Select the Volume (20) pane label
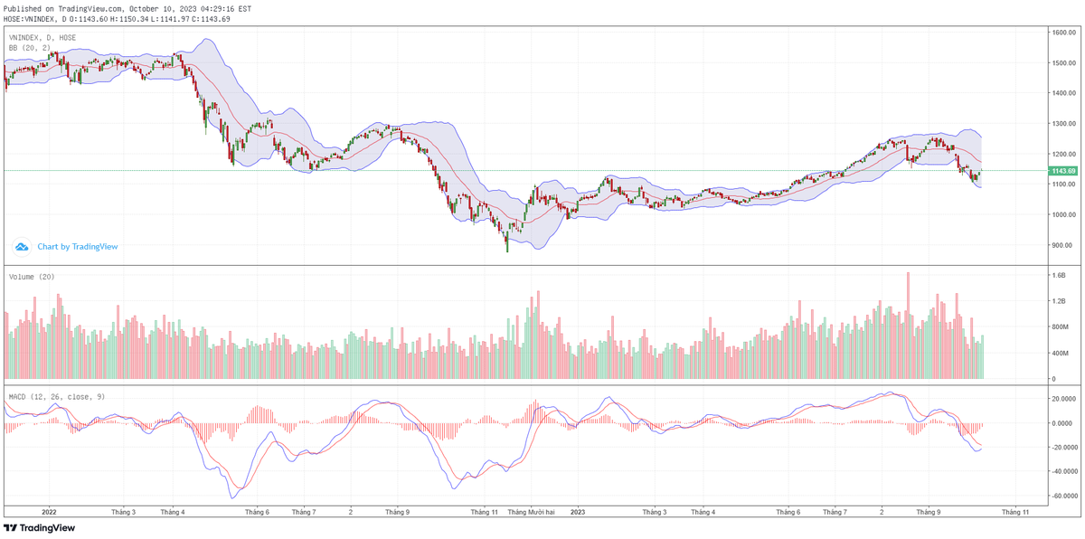This screenshot has height=539, width=1085. pyautogui.click(x=32, y=276)
